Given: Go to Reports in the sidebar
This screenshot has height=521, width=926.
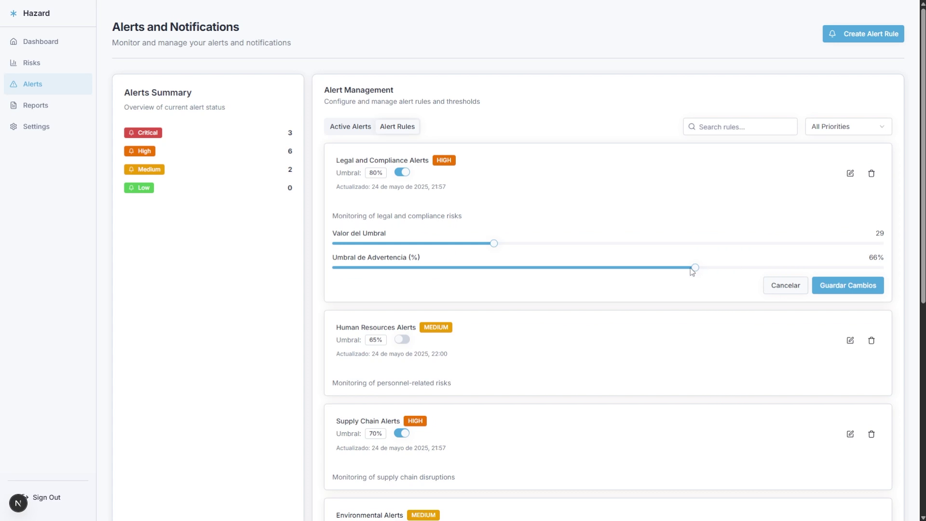Looking at the screenshot, I should click(35, 105).
